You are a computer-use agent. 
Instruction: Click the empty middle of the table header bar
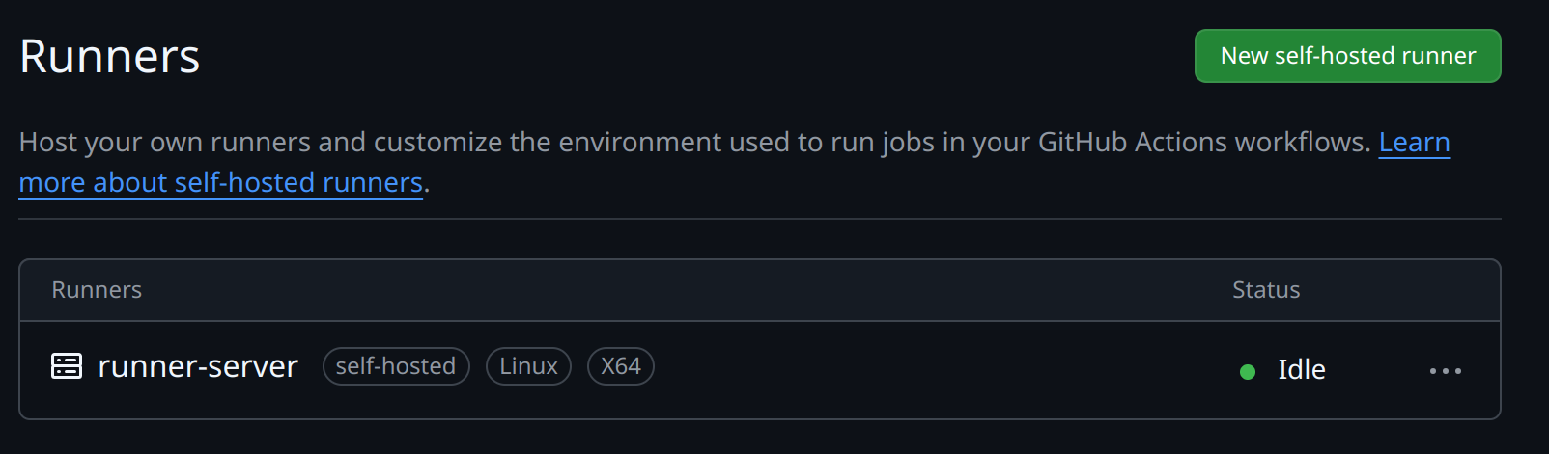coord(676,290)
